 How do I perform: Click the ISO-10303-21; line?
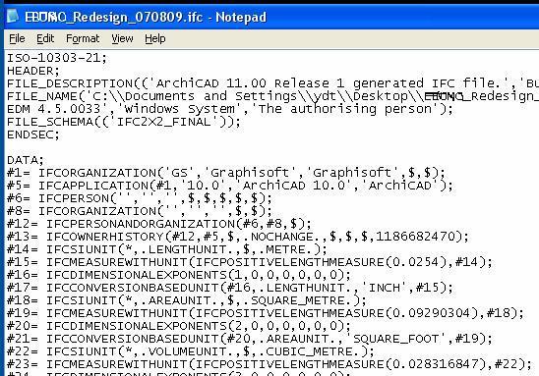point(57,58)
